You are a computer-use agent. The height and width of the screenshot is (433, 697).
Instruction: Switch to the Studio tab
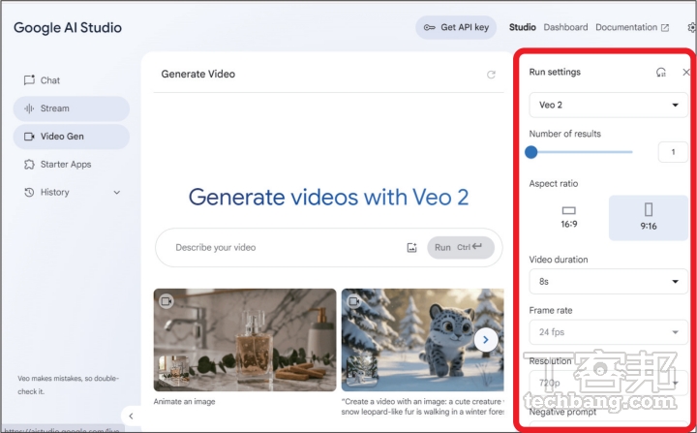[x=523, y=27]
